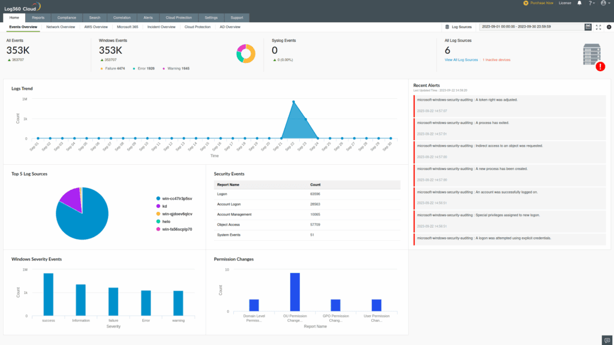
Task: Open the user account dropdown menu
Action: coord(603,3)
